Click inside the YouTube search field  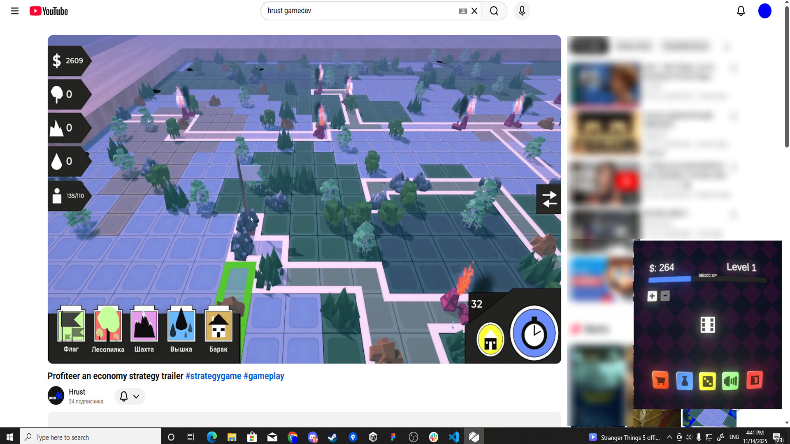click(362, 11)
